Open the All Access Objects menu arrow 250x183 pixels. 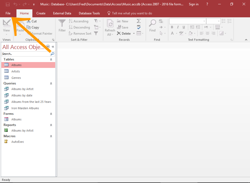pos(48,47)
